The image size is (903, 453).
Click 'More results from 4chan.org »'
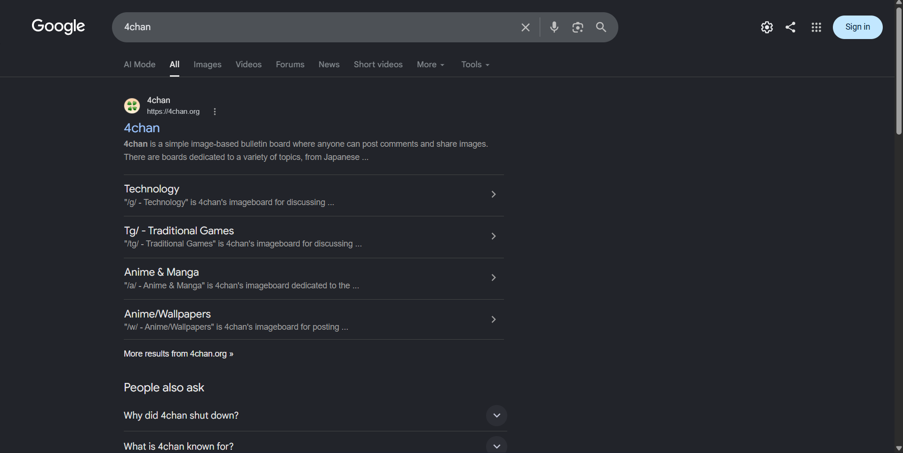(178, 354)
